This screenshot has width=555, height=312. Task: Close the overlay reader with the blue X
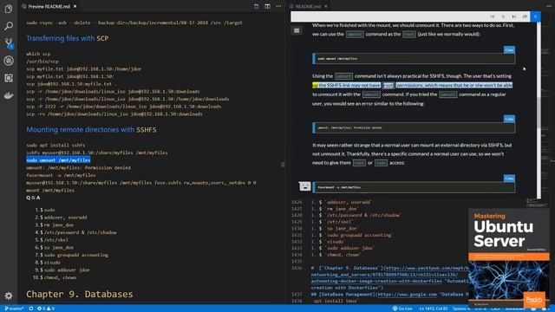pos(536,16)
